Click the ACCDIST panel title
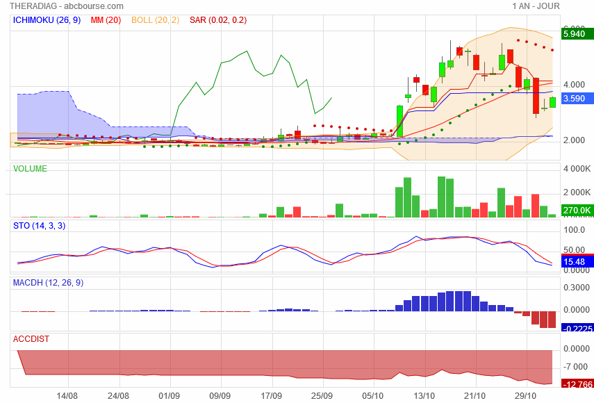Image resolution: width=594 pixels, height=403 pixels. [x=31, y=338]
